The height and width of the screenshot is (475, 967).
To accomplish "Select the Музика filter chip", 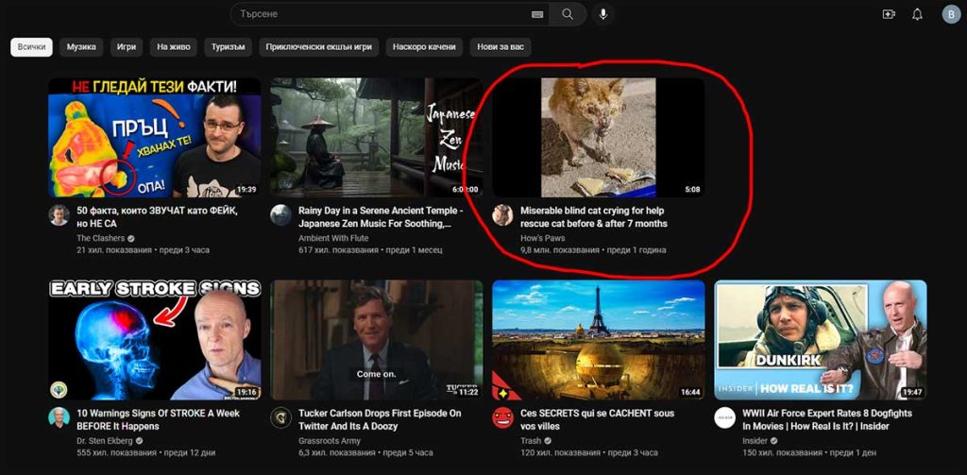I will pos(81,46).
